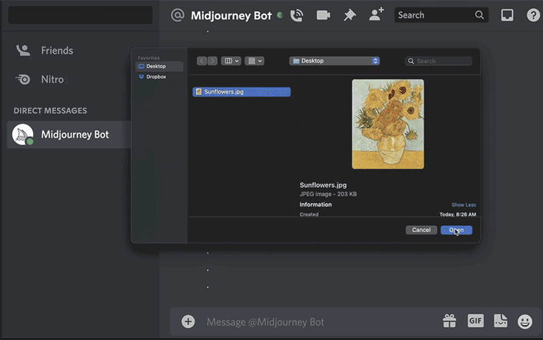Start a video call
This screenshot has height=340, width=543.
pyautogui.click(x=323, y=15)
